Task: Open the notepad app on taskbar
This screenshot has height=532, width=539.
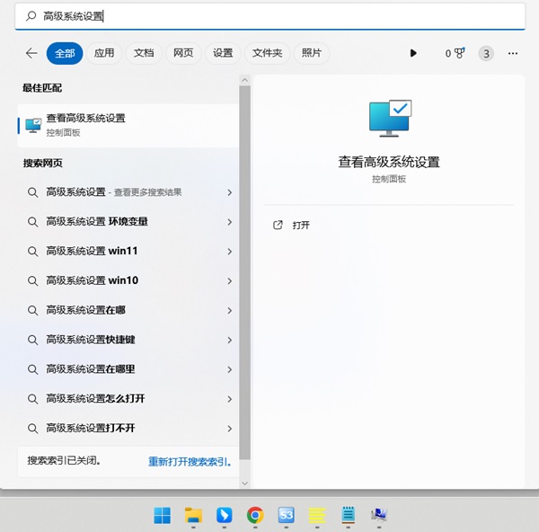Action: point(349,515)
